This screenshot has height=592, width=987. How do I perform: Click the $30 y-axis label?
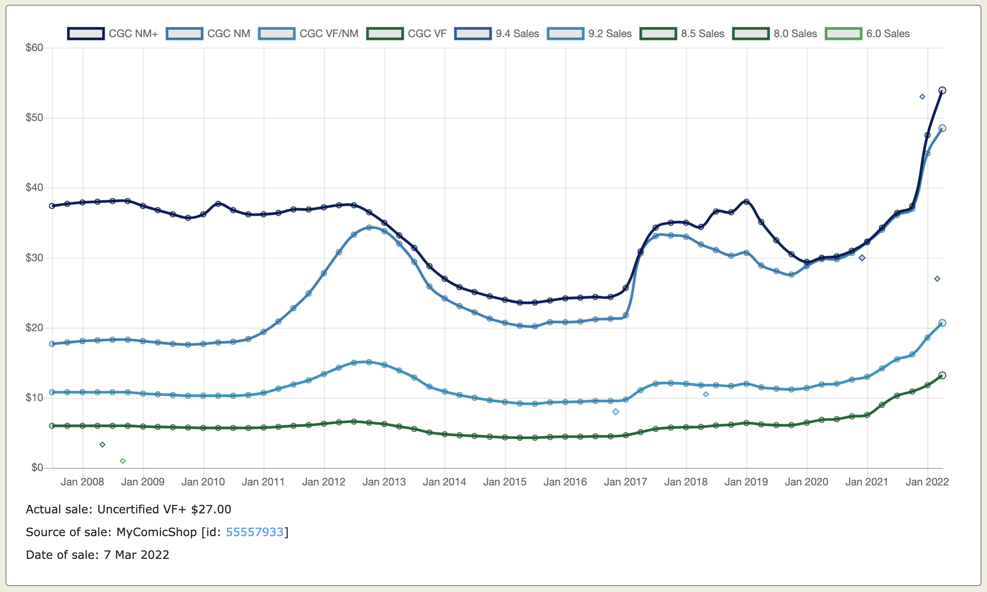click(x=34, y=258)
